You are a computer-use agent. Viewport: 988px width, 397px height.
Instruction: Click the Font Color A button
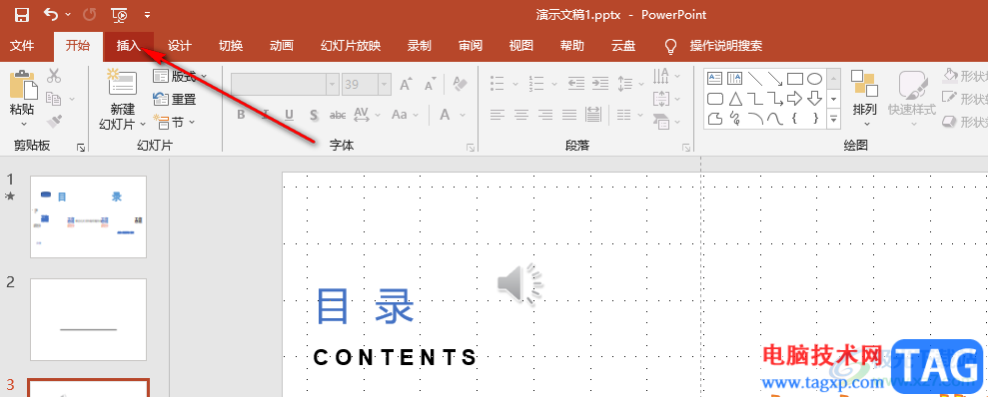445,115
